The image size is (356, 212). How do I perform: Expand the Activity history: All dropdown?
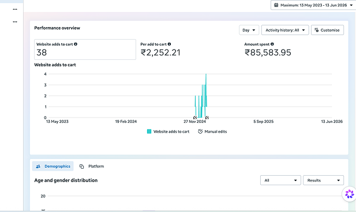tap(285, 30)
